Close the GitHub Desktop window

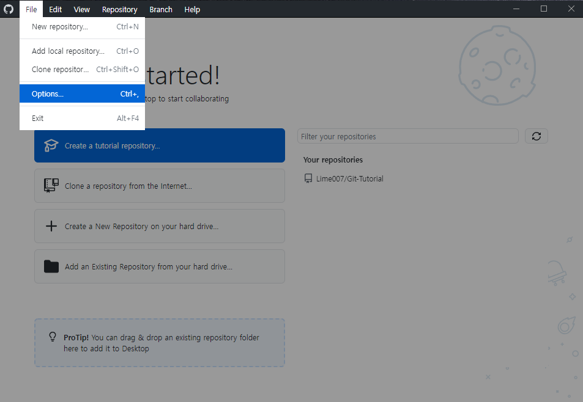[x=571, y=9]
